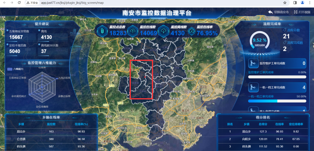Click the tag icon next to 流程完成数
This screenshot has height=151, width=314.
(285, 42)
